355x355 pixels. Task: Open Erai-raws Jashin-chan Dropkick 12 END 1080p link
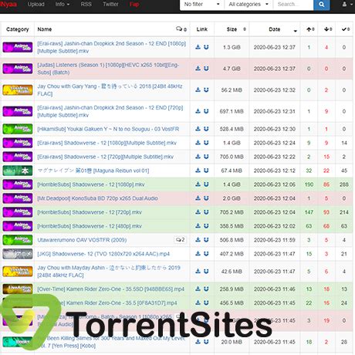coord(112,47)
